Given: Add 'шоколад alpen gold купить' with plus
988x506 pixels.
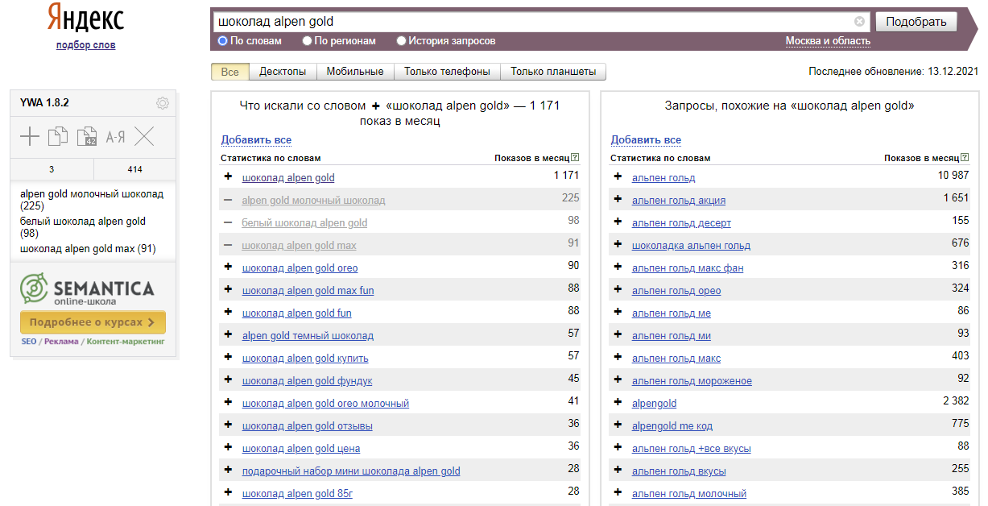Looking at the screenshot, I should pyautogui.click(x=228, y=358).
